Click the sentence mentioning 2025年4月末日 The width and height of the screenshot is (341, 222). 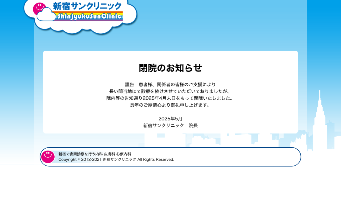pyautogui.click(x=170, y=98)
